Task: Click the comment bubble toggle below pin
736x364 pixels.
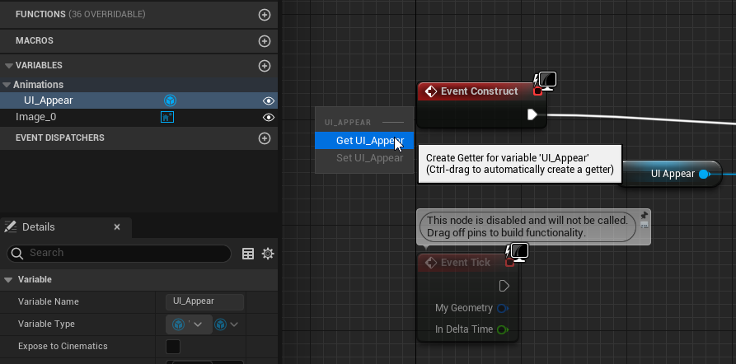Action: tap(644, 225)
